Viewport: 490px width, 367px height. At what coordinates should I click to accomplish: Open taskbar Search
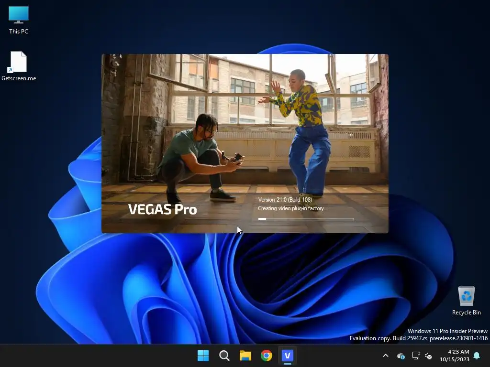[x=224, y=356]
